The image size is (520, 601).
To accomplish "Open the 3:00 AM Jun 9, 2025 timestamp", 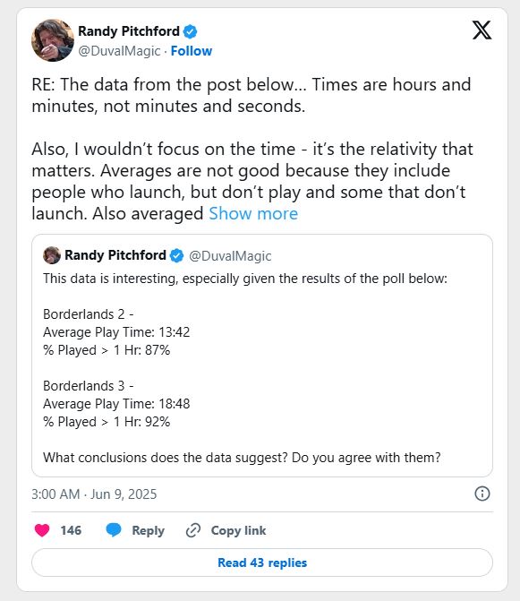I will [94, 494].
